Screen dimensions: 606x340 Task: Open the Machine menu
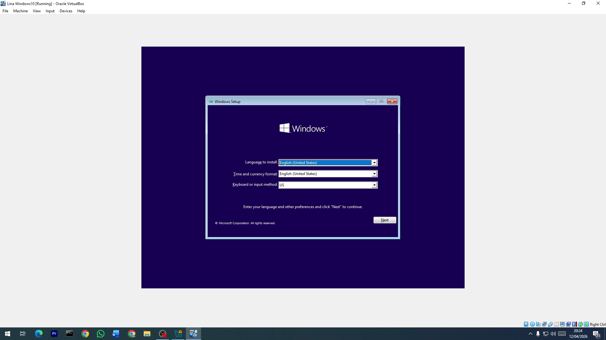click(20, 11)
